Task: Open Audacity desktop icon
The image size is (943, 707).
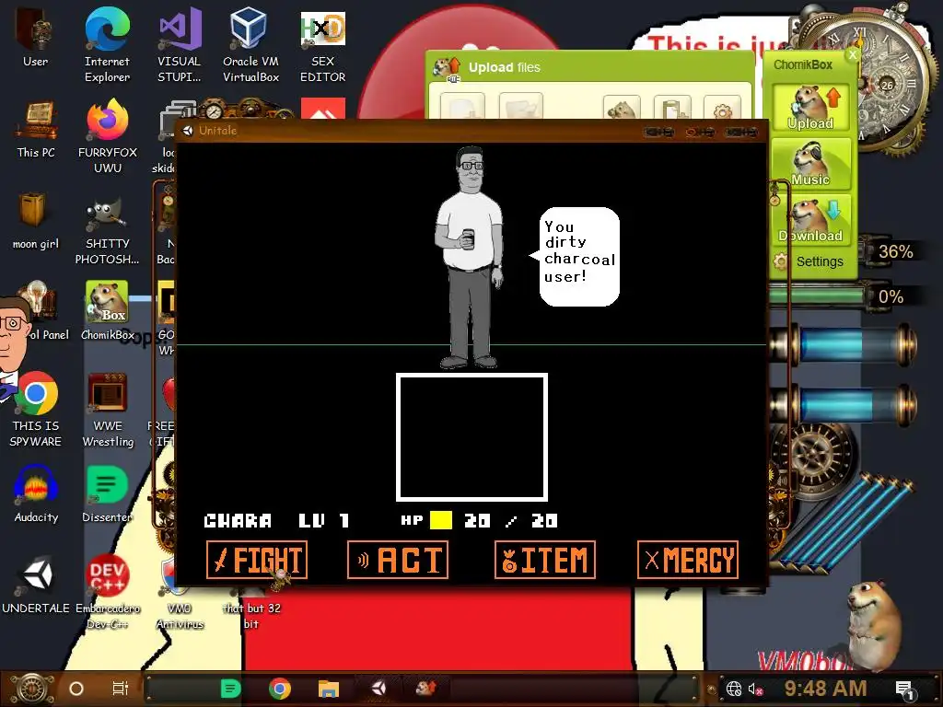Action: tap(36, 493)
